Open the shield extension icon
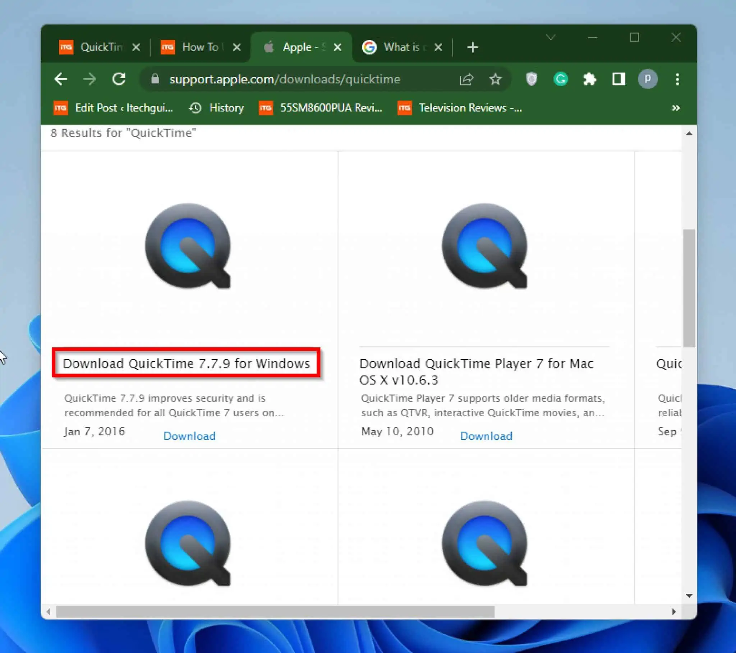 [532, 79]
